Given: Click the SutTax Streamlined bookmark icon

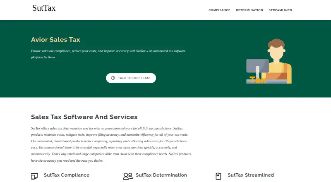Looking at the screenshot, I should pos(218,176).
